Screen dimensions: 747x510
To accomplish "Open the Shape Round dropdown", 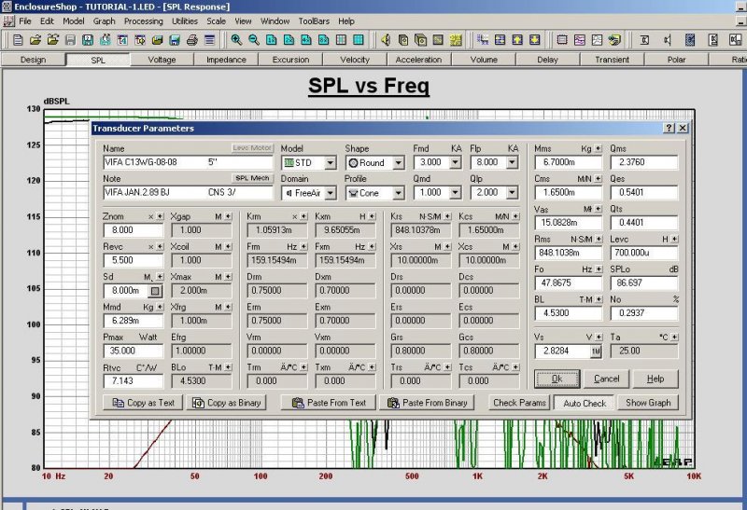I will coord(399,163).
